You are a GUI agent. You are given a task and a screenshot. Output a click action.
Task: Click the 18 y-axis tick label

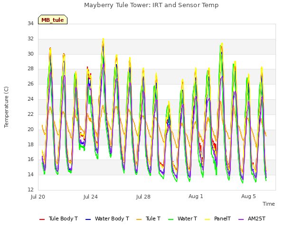click(30, 144)
